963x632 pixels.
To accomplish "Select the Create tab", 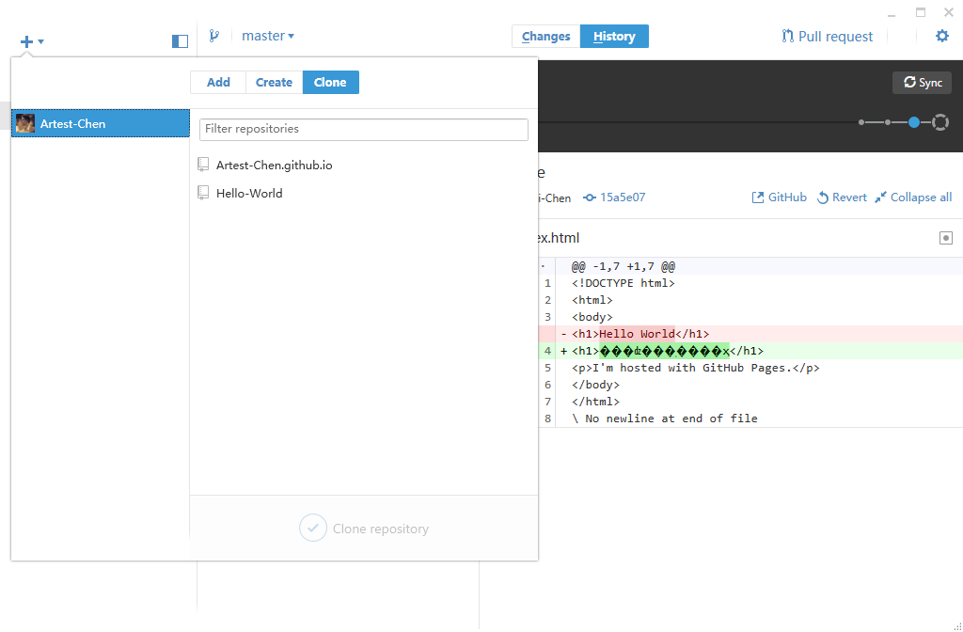I will tap(274, 83).
